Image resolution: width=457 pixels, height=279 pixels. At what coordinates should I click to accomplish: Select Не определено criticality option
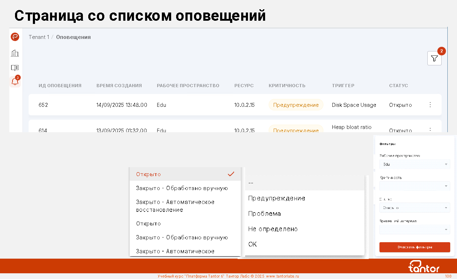coord(273,229)
